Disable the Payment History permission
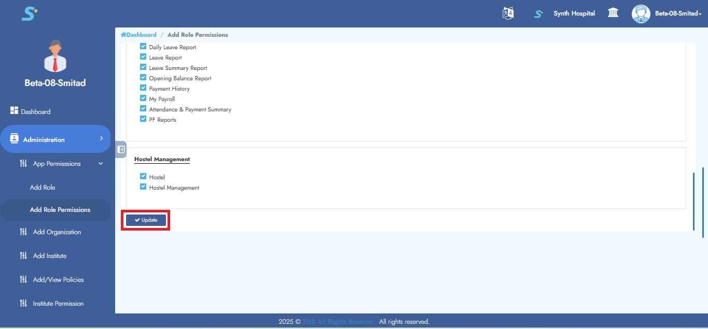Viewport: 708px width, 329px height. point(143,88)
